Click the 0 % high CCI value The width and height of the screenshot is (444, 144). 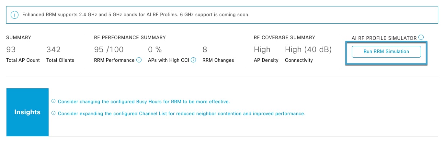coord(155,50)
